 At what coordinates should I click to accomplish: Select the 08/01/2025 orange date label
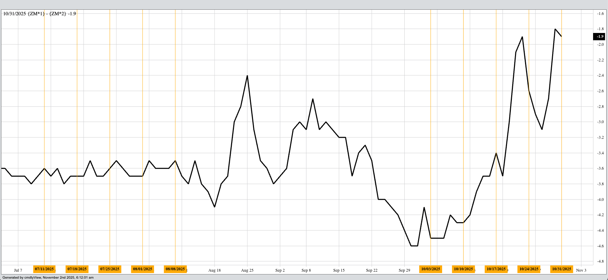click(x=143, y=269)
